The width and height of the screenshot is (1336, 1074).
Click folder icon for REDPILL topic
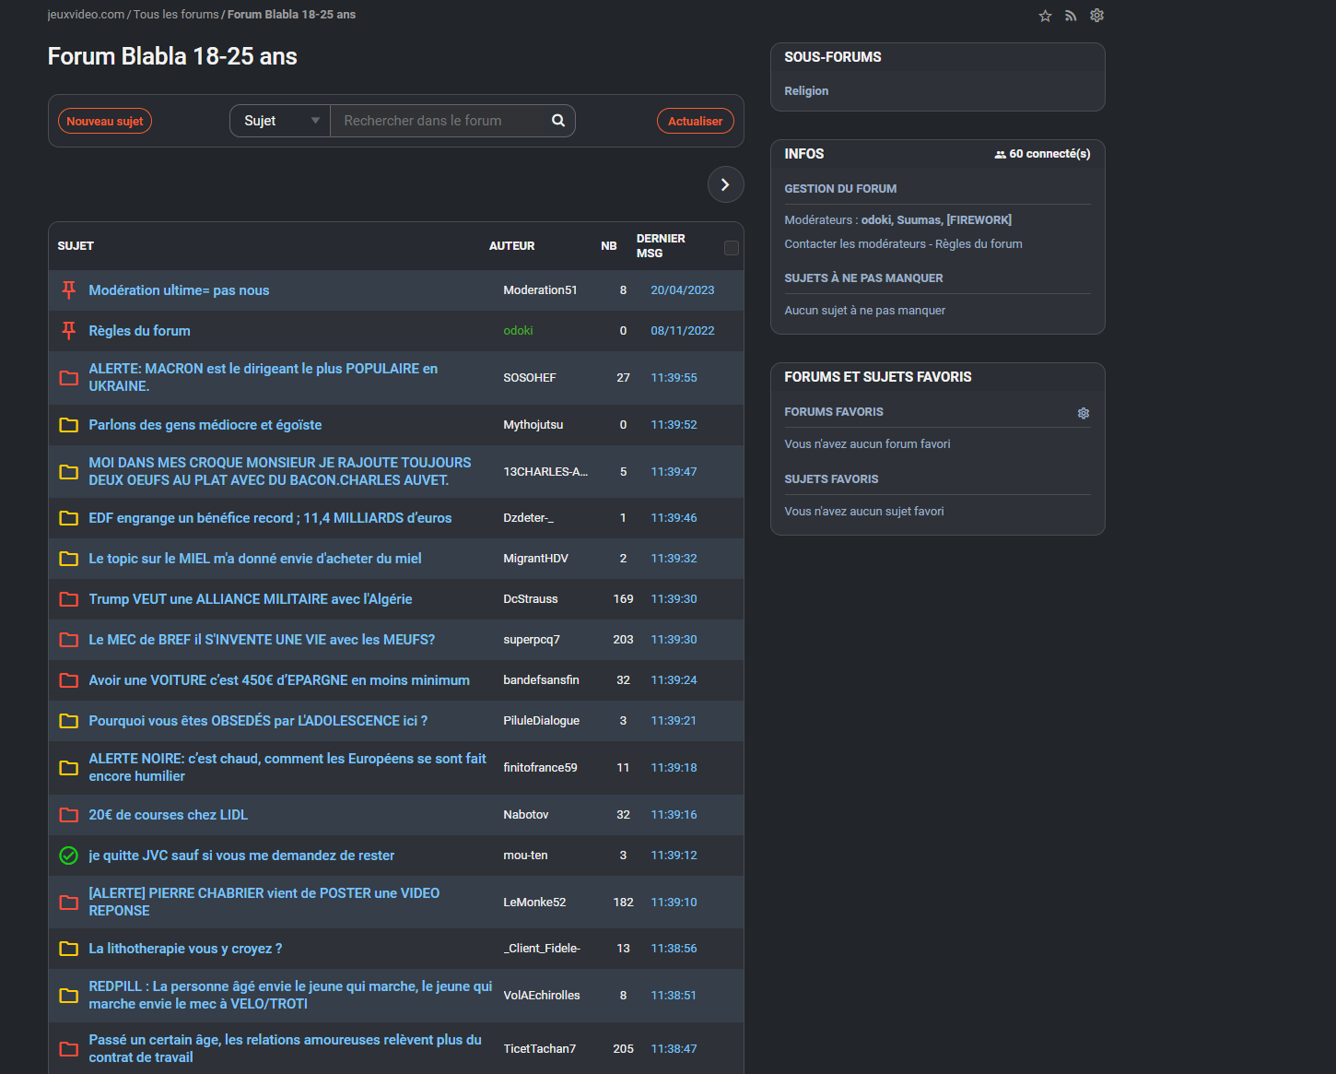tap(68, 996)
